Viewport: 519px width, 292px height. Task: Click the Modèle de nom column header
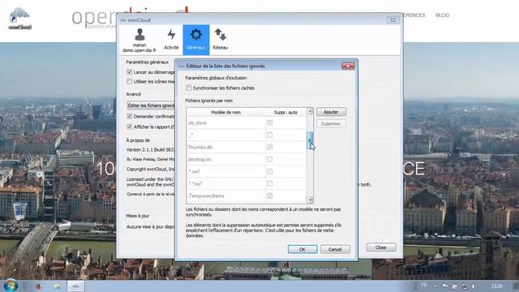point(226,112)
